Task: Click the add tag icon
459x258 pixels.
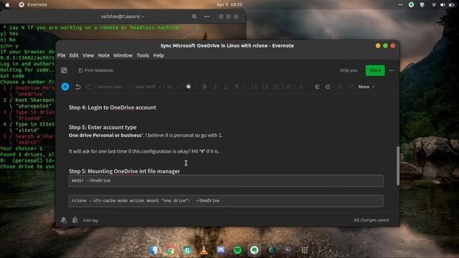Action: point(75,220)
